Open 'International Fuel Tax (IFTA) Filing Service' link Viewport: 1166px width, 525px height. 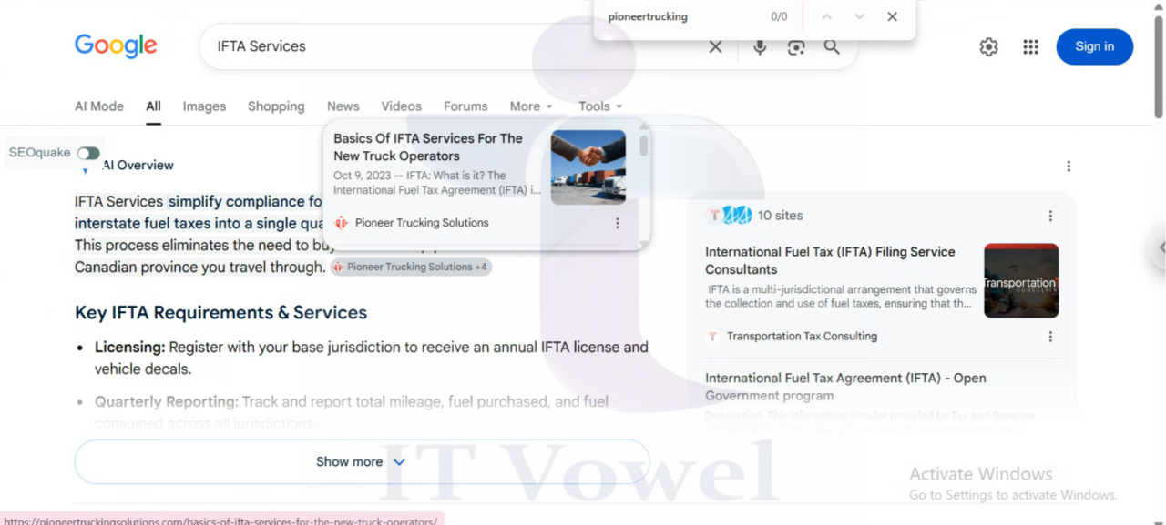point(830,260)
